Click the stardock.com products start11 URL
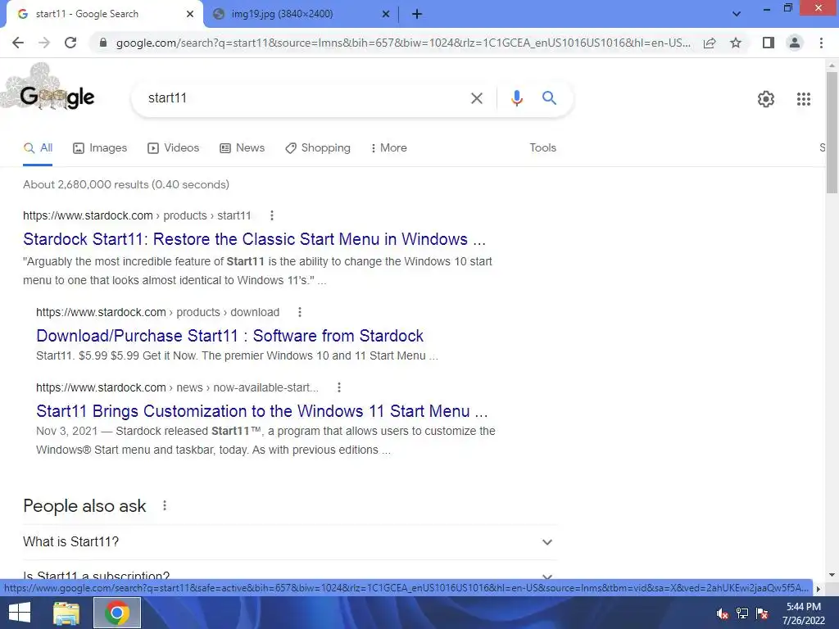839x629 pixels. coord(137,215)
